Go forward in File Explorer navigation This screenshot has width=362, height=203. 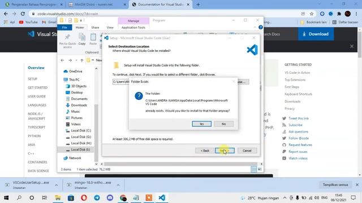click(70, 60)
